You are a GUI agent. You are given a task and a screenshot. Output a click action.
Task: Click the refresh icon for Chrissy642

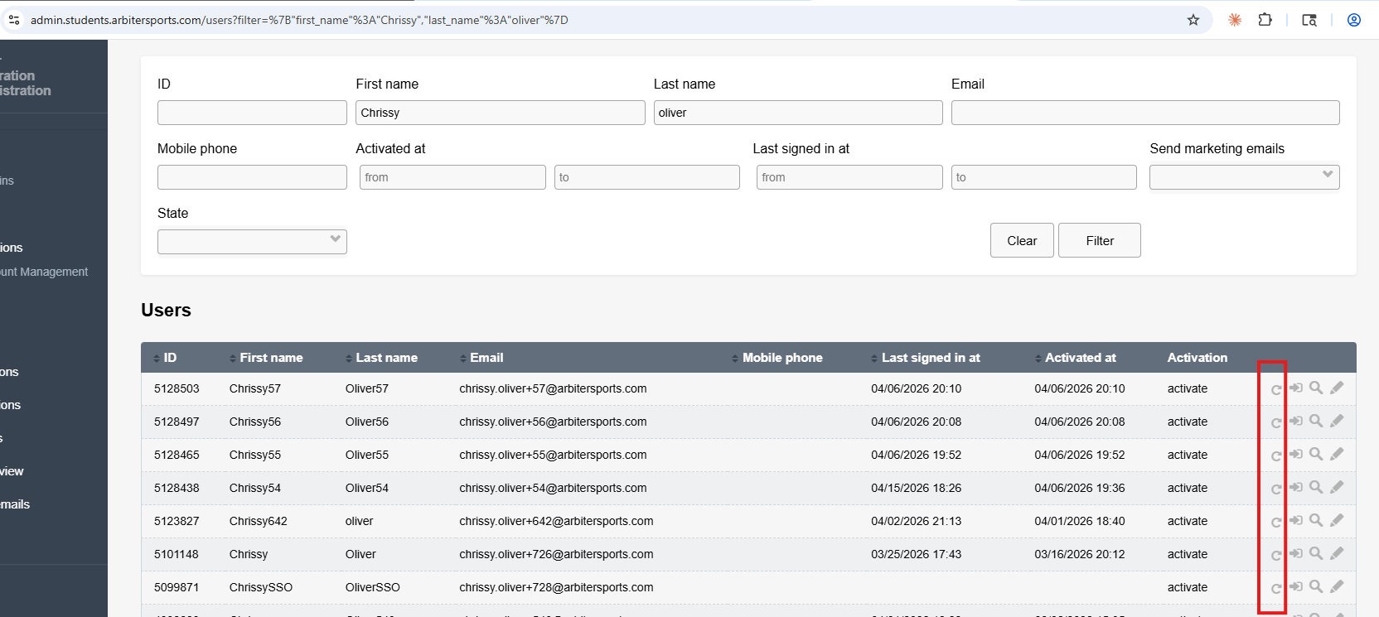click(x=1276, y=522)
